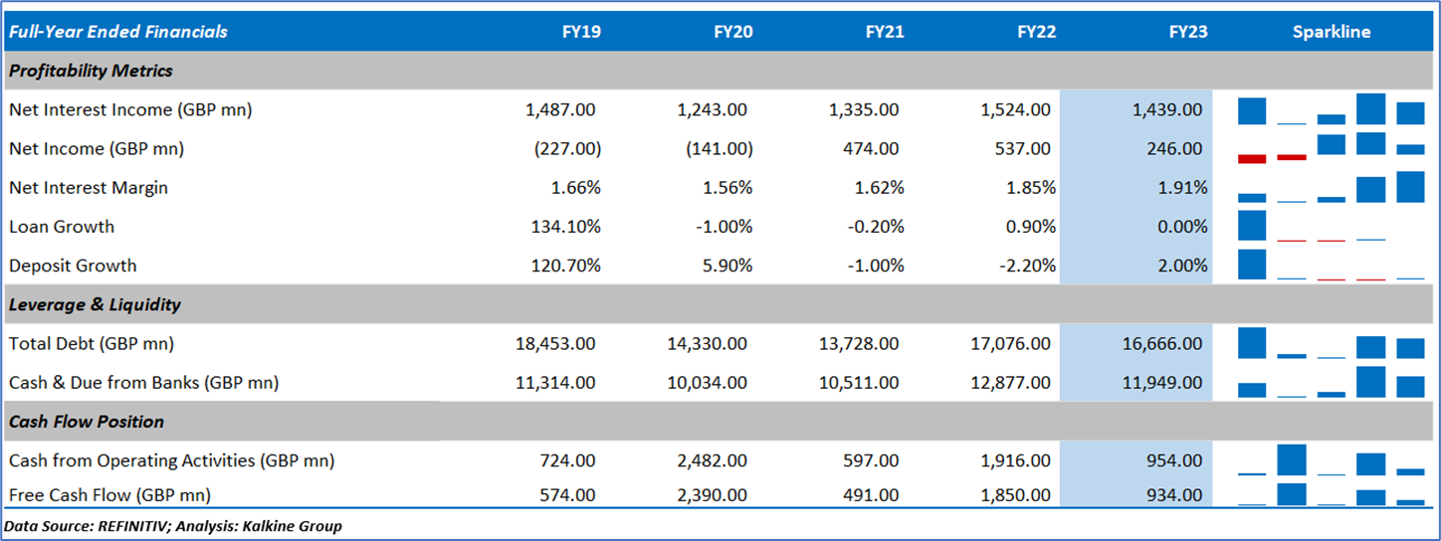Click the Net Interest Income sparkline chart

pos(1332,110)
